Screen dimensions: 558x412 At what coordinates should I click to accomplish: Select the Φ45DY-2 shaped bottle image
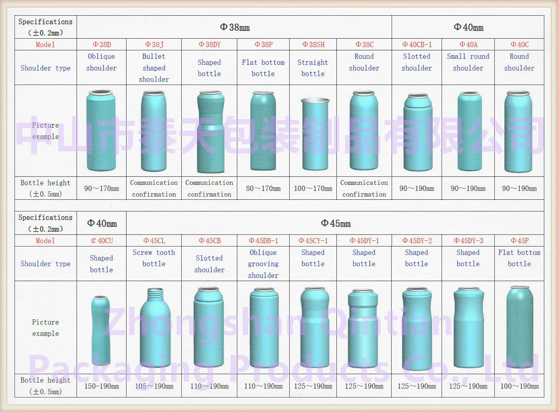(x=417, y=329)
